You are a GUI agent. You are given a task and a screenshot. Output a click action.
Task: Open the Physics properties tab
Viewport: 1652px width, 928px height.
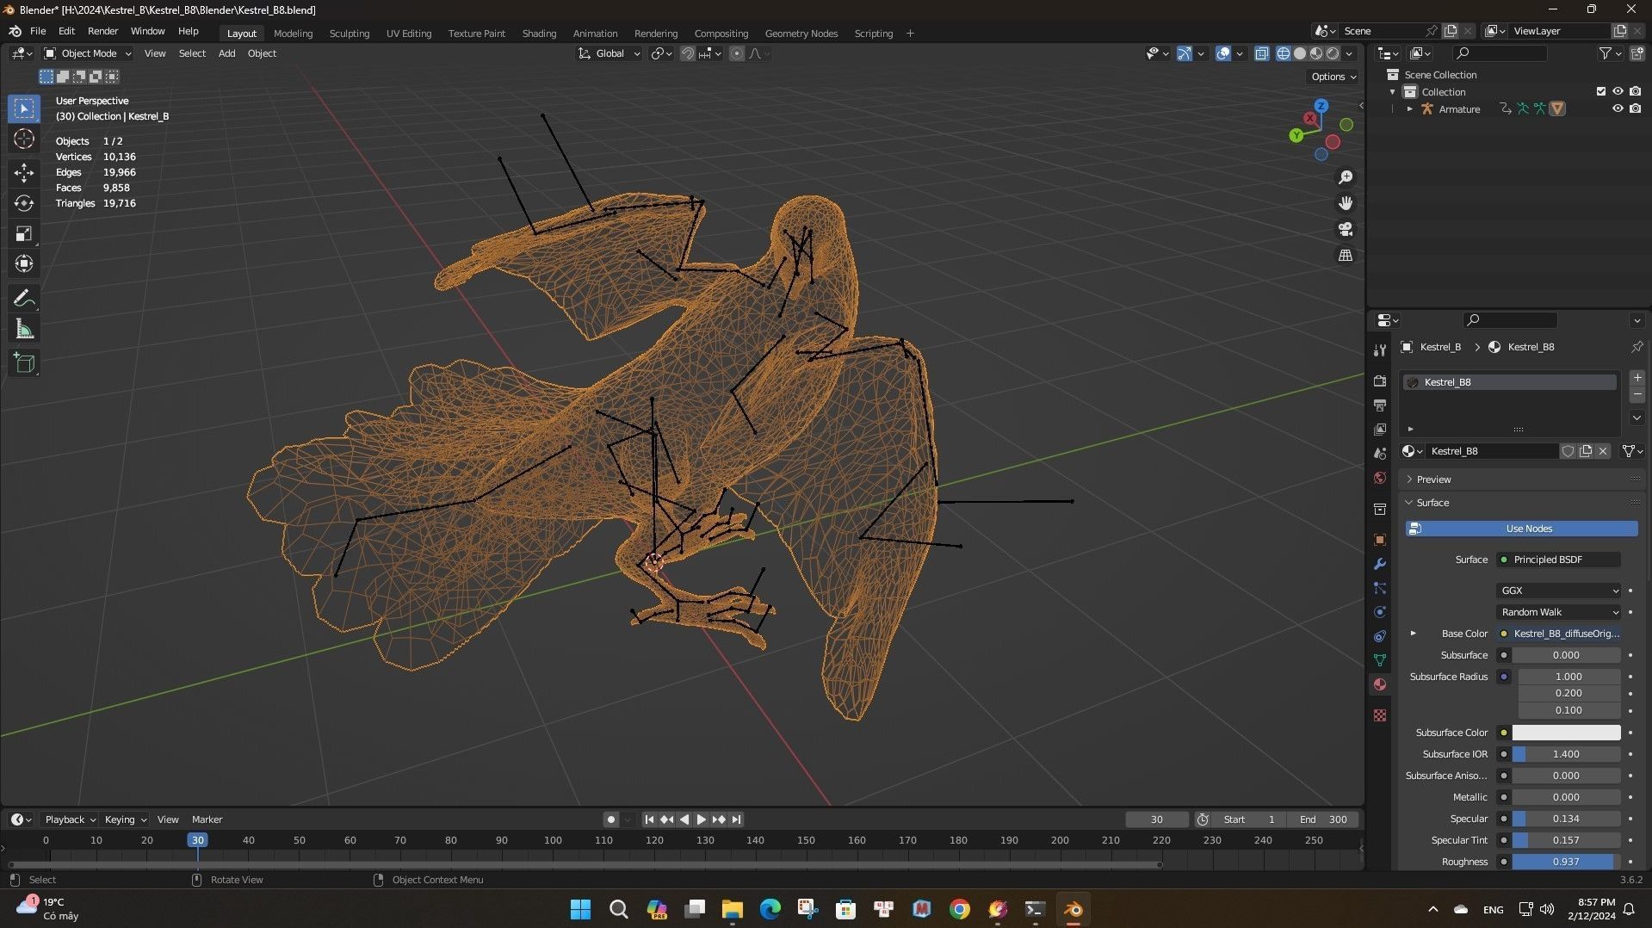(1380, 612)
